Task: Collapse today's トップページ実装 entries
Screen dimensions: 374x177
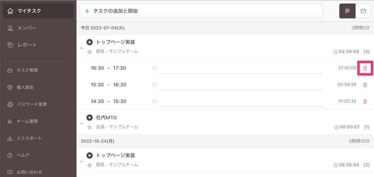Action: coord(81,48)
